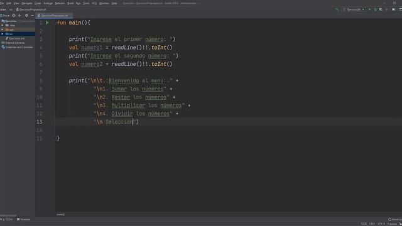The image size is (402, 226).
Task: Open the Edit menu
Action: click(9, 3)
